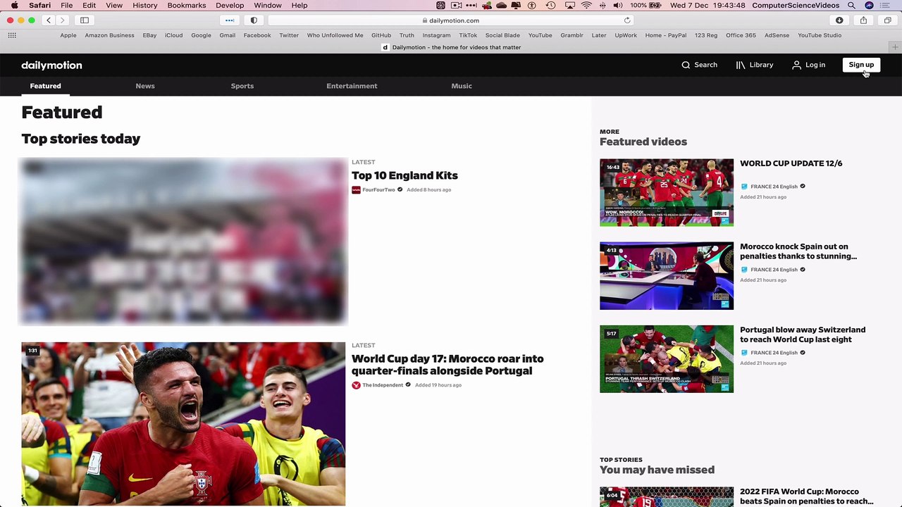Click the blurred Top 10 England Kits thumbnail
Image resolution: width=902 pixels, height=507 pixels.
pos(183,242)
